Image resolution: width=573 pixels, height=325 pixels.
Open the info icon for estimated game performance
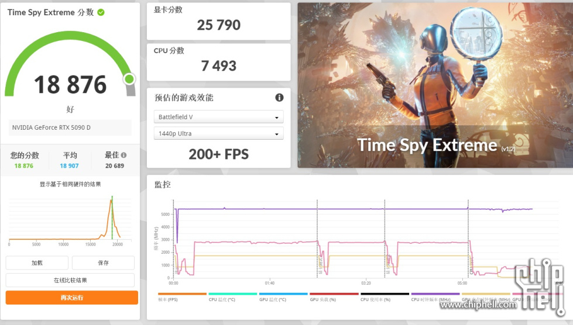point(279,98)
